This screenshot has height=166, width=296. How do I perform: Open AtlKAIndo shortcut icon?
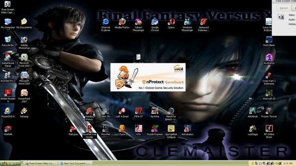click(x=253, y=113)
